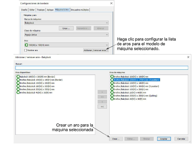Click Crear... below the machine brand dropdown
The image size is (196, 148).
[66, 28]
